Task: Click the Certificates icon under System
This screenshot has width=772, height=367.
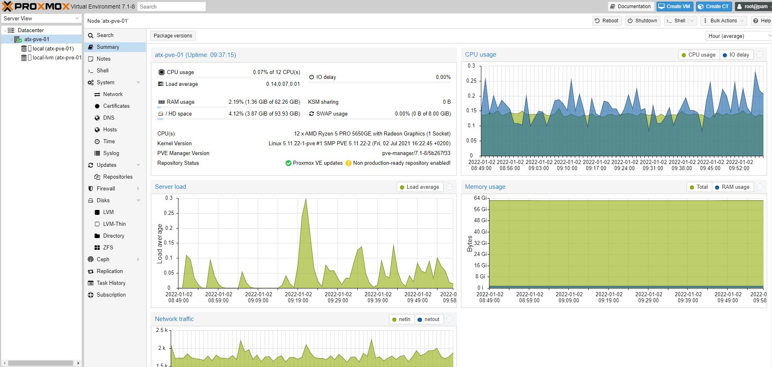Action: coord(97,106)
